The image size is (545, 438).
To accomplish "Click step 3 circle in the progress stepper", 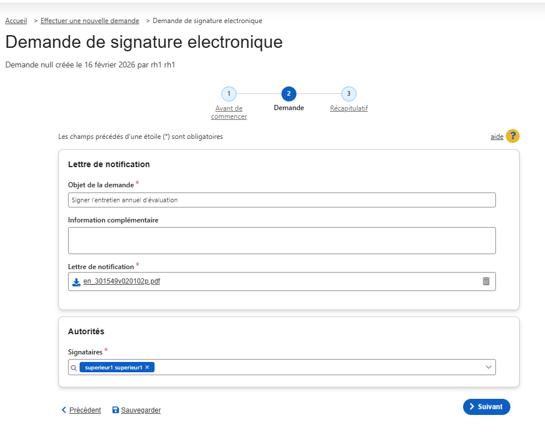I will coord(348,93).
